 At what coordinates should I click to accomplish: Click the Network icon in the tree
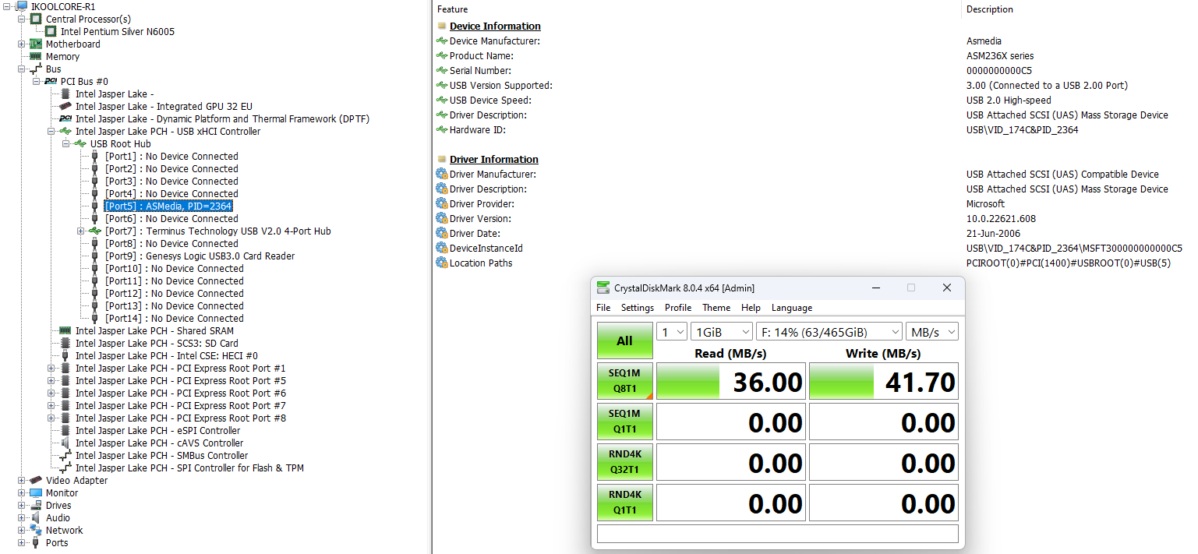[x=36, y=530]
